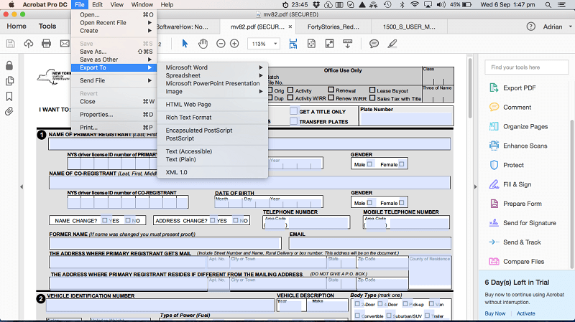Image resolution: width=575 pixels, height=322 pixels.
Task: Check Male for co-registrant gender
Action: coord(369,203)
